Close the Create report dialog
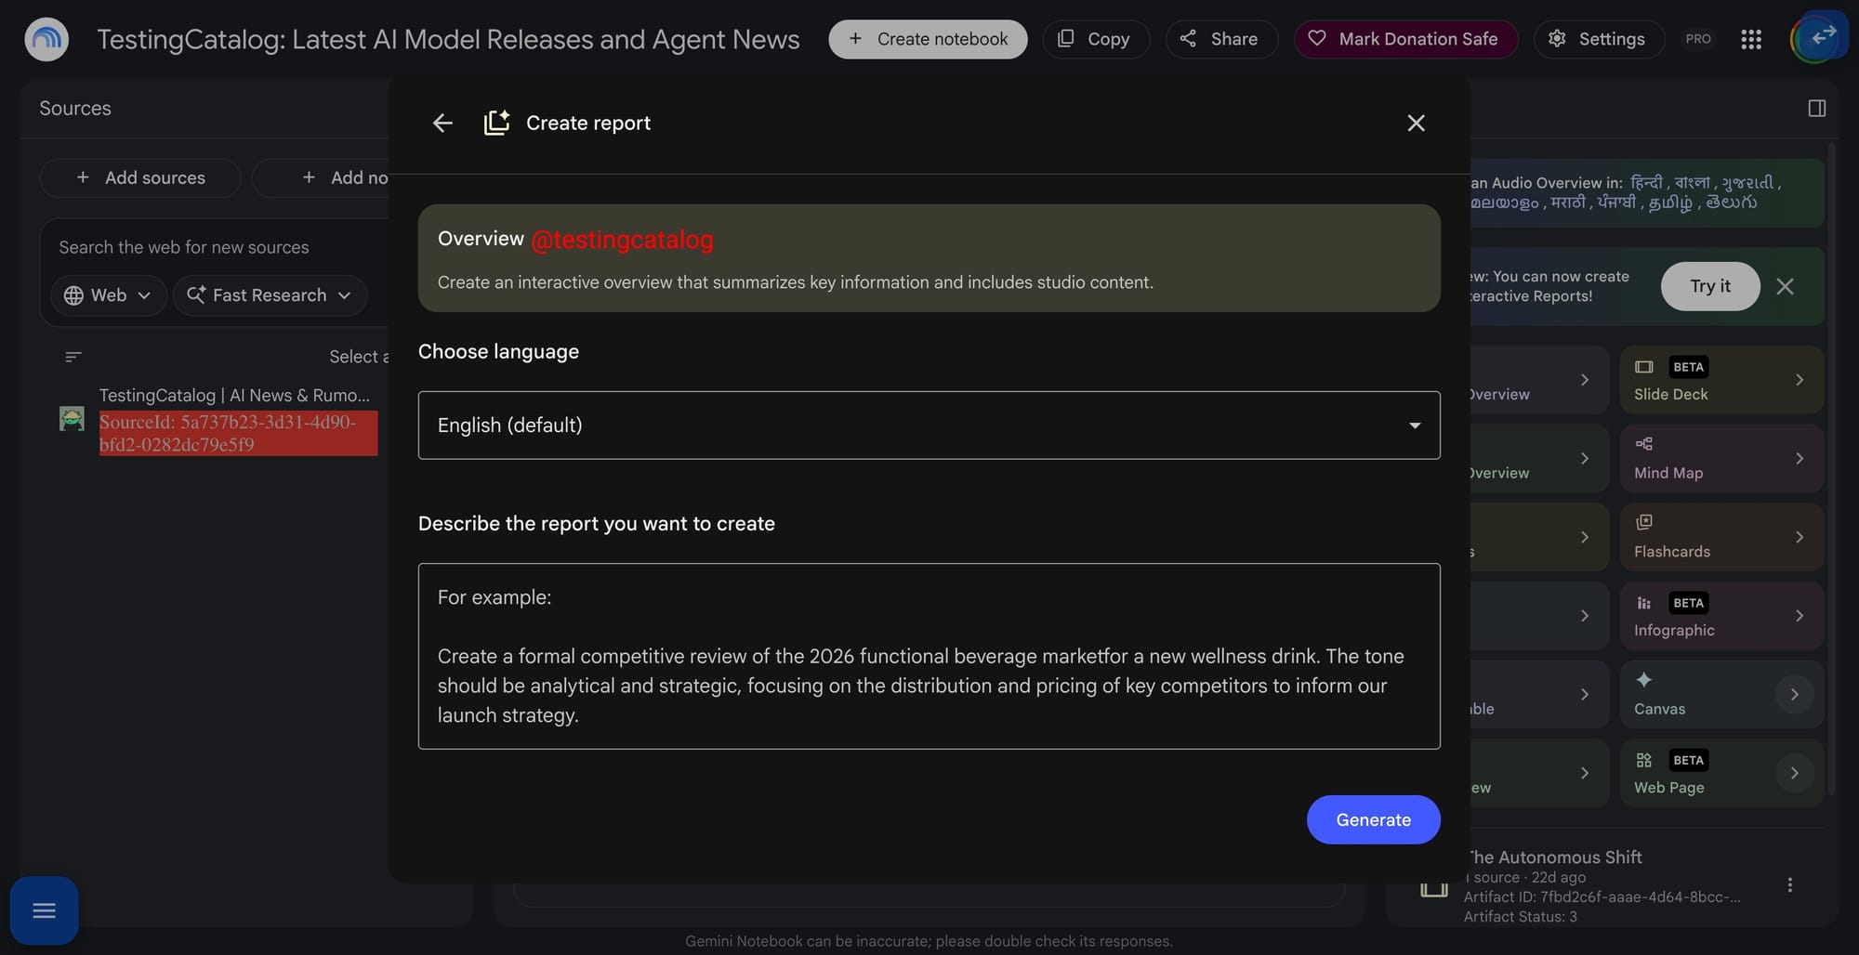The height and width of the screenshot is (955, 1859). click(x=1416, y=123)
